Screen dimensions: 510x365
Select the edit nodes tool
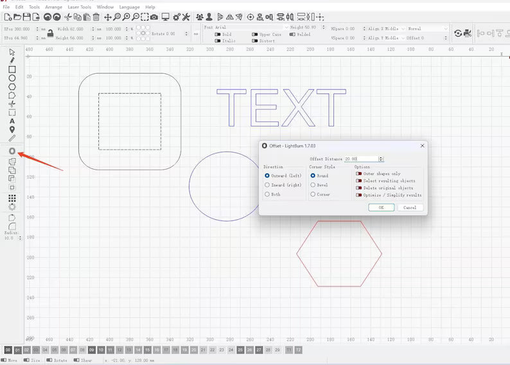point(12,95)
